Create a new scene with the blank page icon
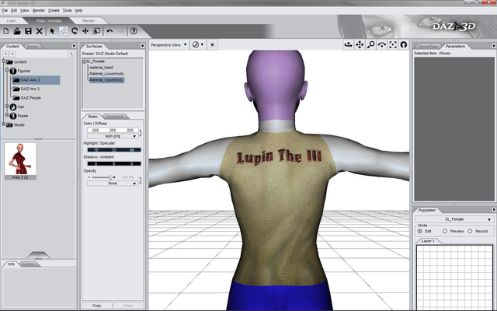 coord(6,31)
